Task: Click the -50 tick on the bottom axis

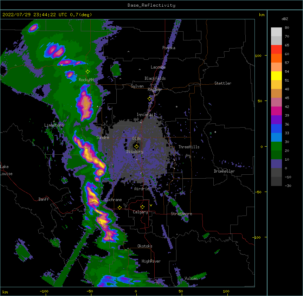Action: 90,291
